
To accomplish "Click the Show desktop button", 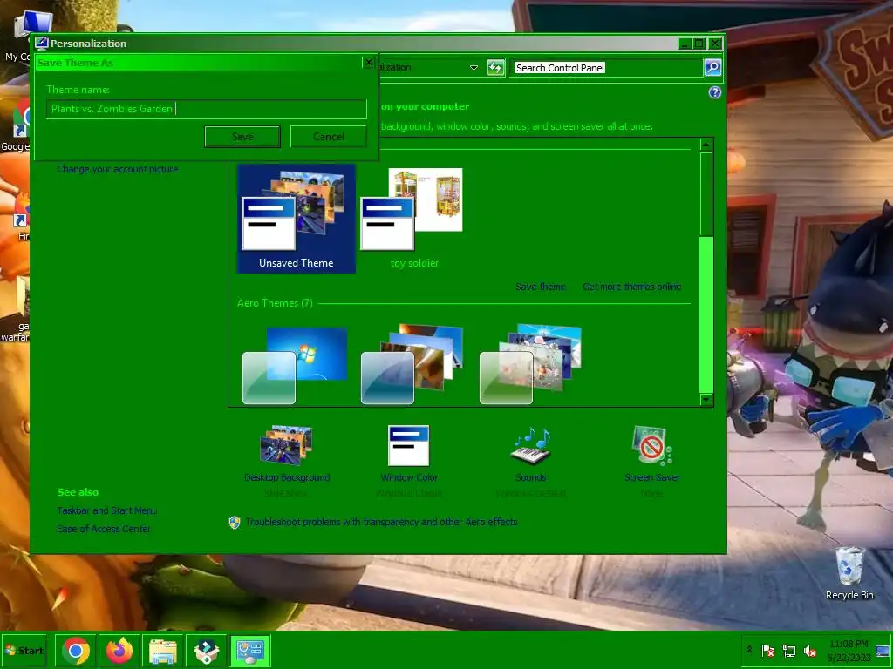I will [x=883, y=650].
